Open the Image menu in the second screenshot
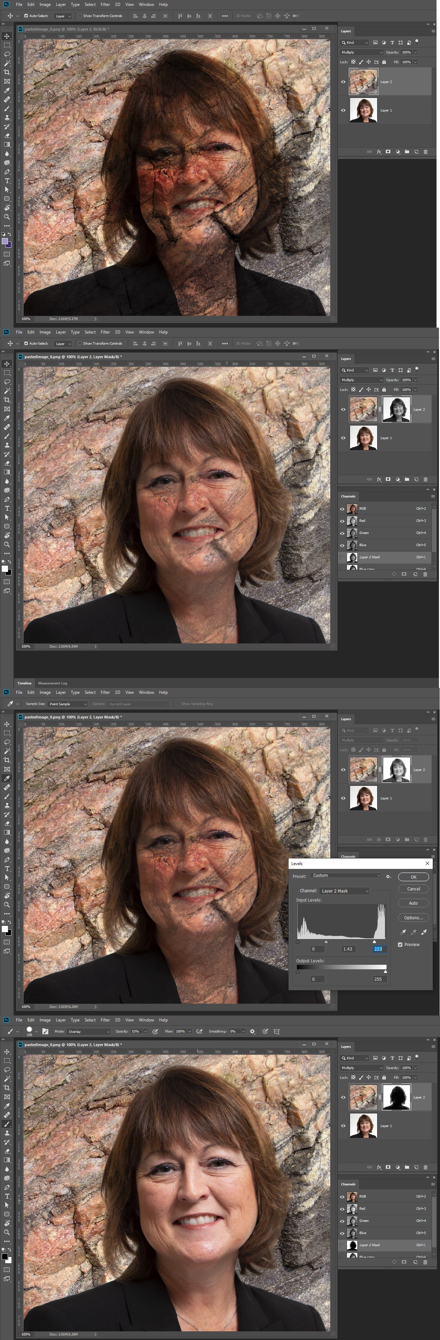The width and height of the screenshot is (440, 1340). click(x=45, y=332)
